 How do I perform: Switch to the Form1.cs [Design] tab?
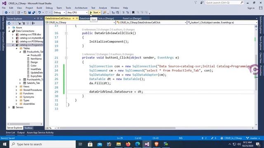(132, 18)
